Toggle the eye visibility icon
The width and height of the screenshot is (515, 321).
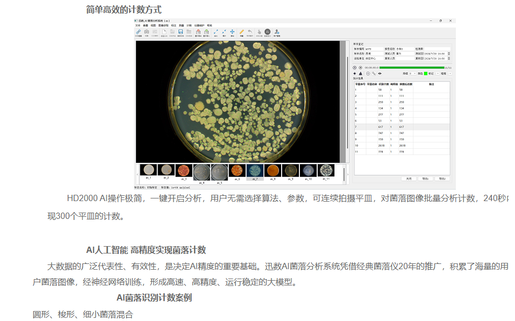coord(379,74)
